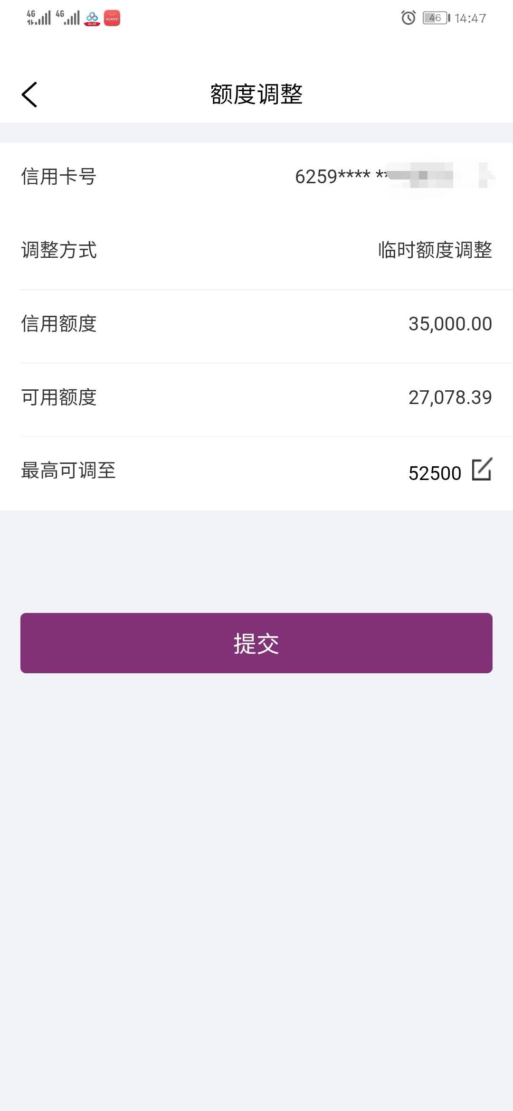Tap the first 4G signal icon
Screen dimensions: 513x1111
point(38,18)
